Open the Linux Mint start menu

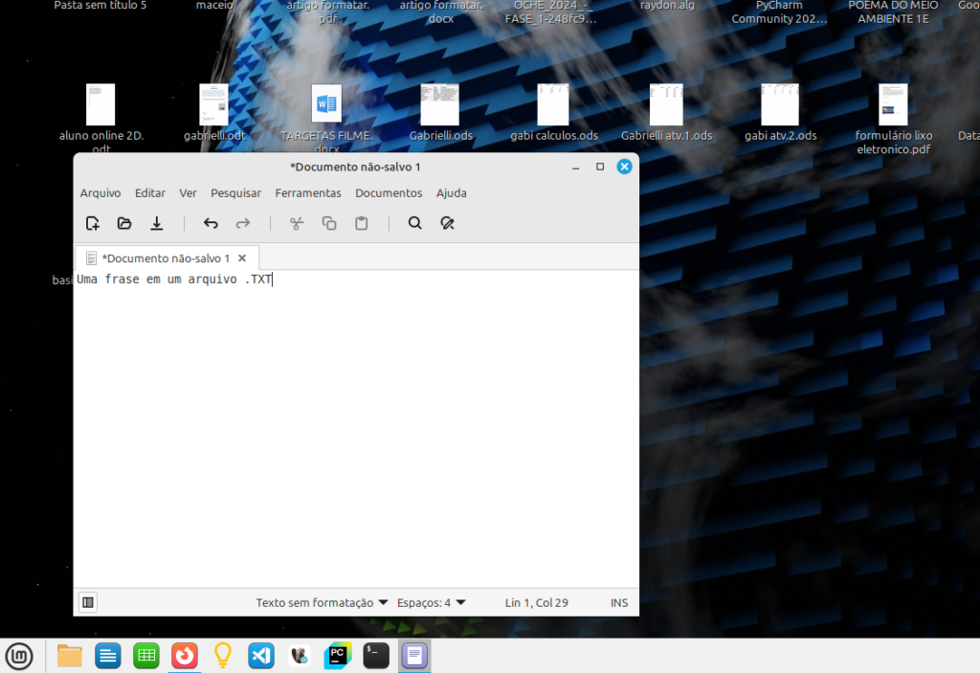pos(19,656)
